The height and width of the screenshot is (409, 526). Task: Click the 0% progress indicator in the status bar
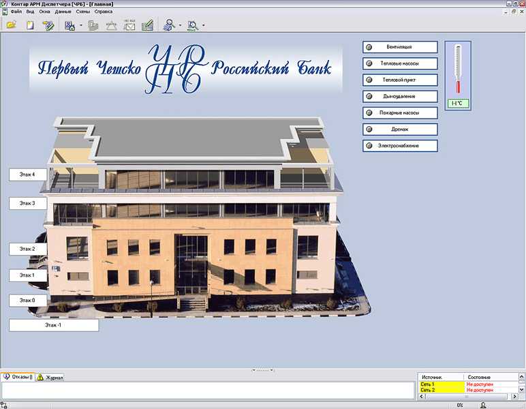[x=460, y=406]
